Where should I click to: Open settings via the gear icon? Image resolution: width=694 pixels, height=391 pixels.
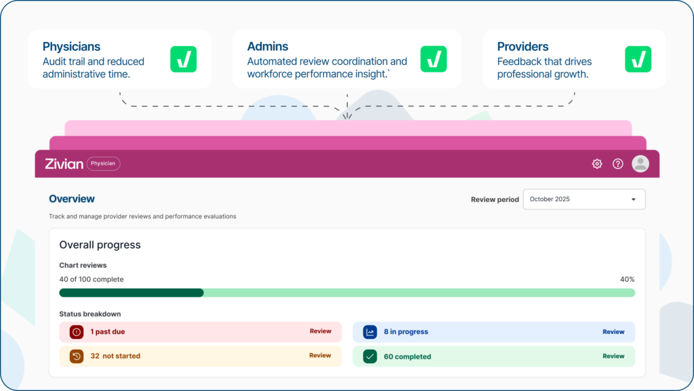coord(596,164)
